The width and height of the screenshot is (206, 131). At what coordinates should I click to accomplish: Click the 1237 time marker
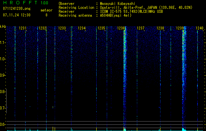pyautogui.click(x=140, y=28)
